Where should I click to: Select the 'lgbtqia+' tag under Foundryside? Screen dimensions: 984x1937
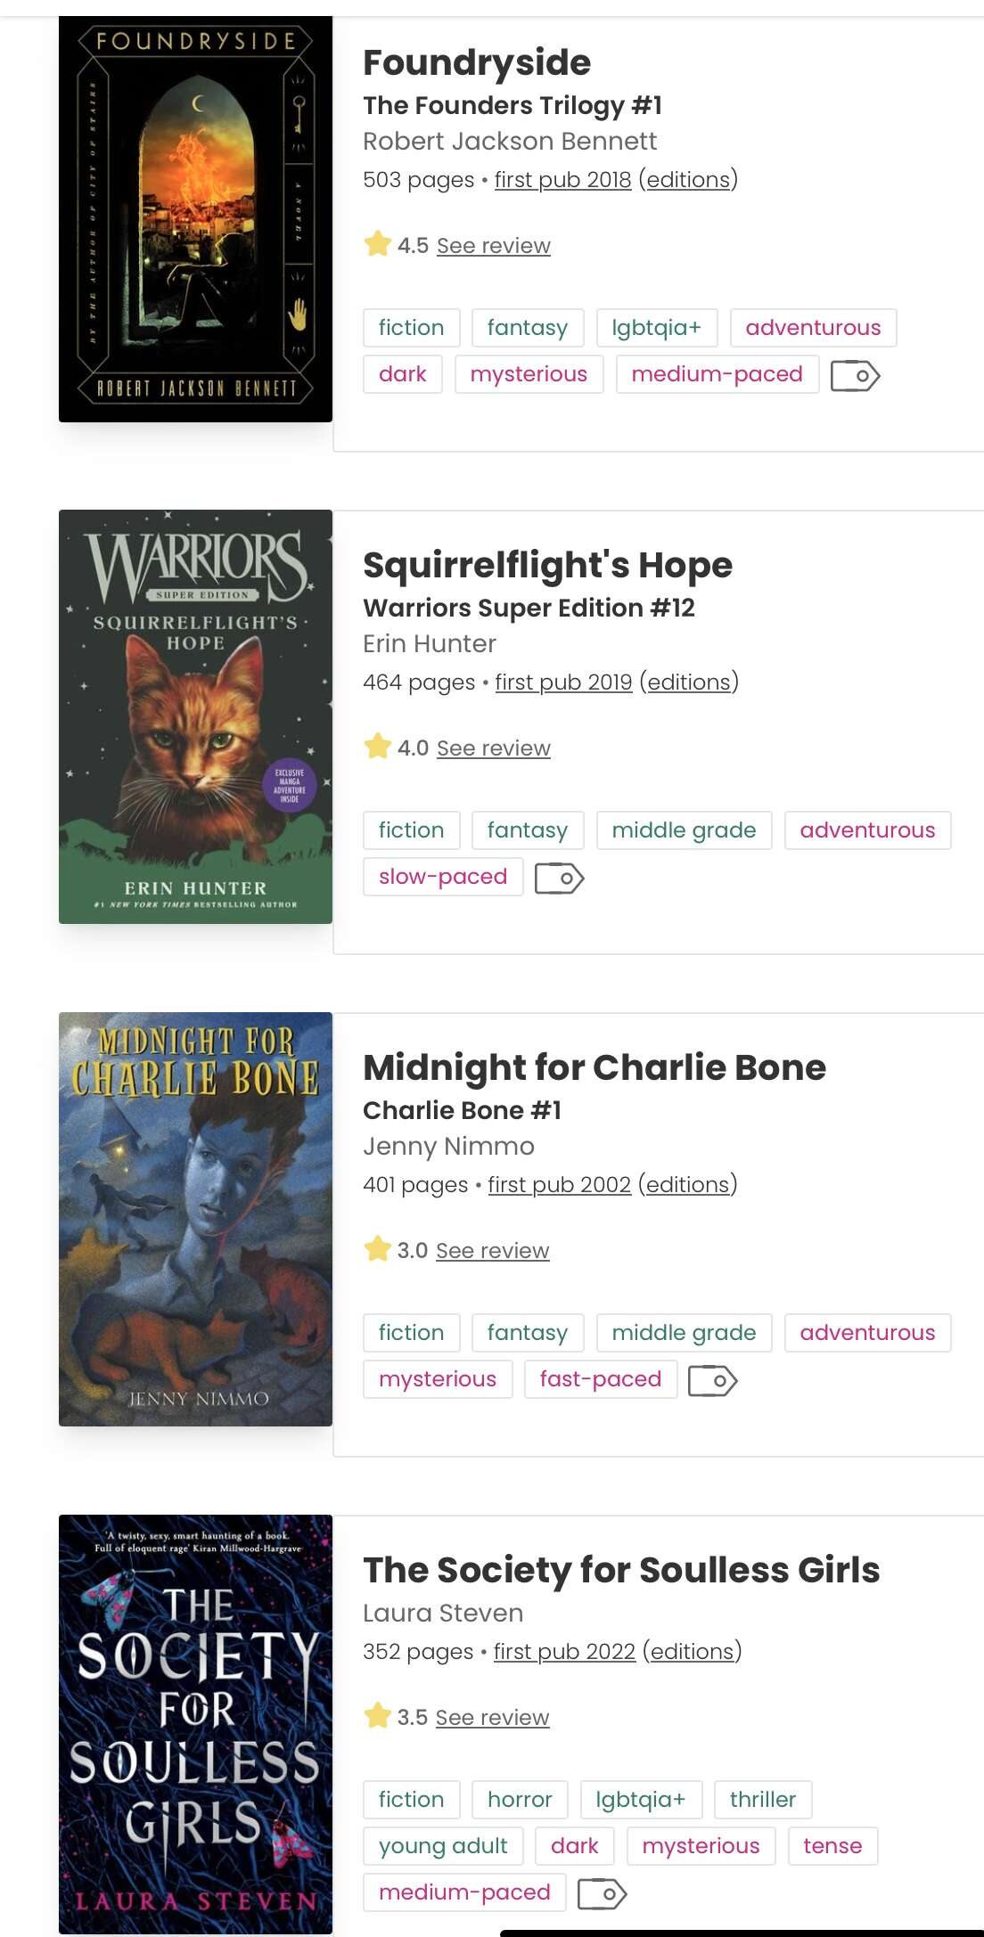[x=656, y=328]
